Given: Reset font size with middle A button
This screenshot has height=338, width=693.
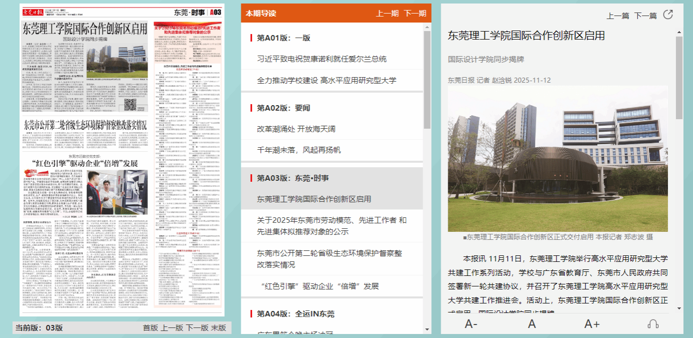Looking at the screenshot, I should (532, 324).
